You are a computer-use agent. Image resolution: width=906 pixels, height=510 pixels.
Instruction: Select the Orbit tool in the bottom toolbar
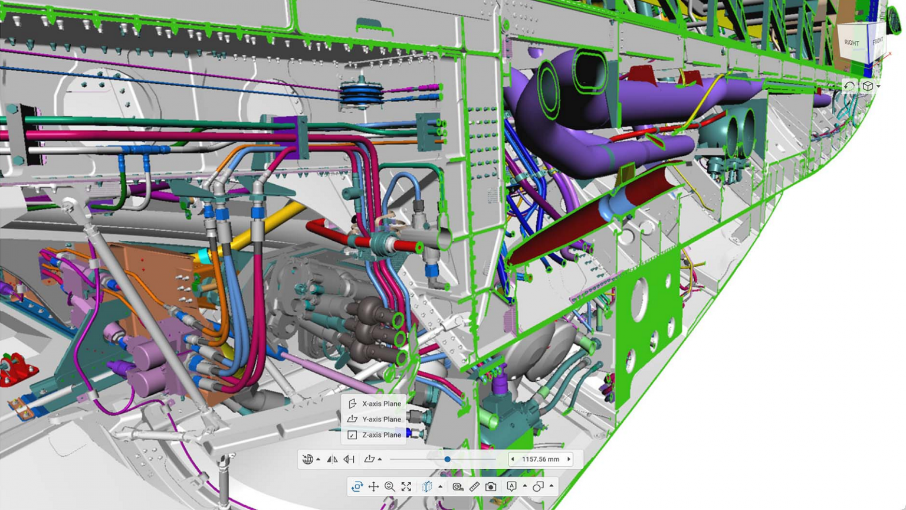point(357,486)
